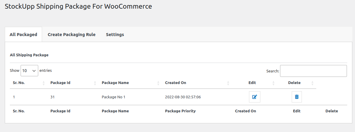
Task: Go to the Settings tab
Action: tap(115, 35)
